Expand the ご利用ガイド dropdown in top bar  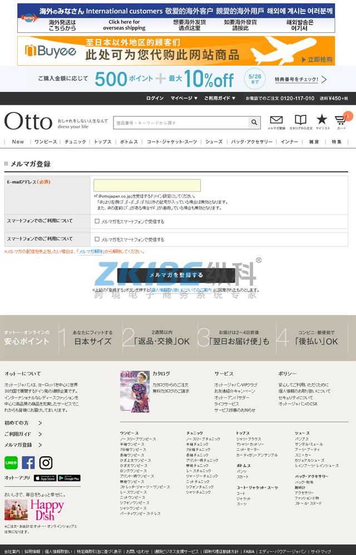coord(220,98)
